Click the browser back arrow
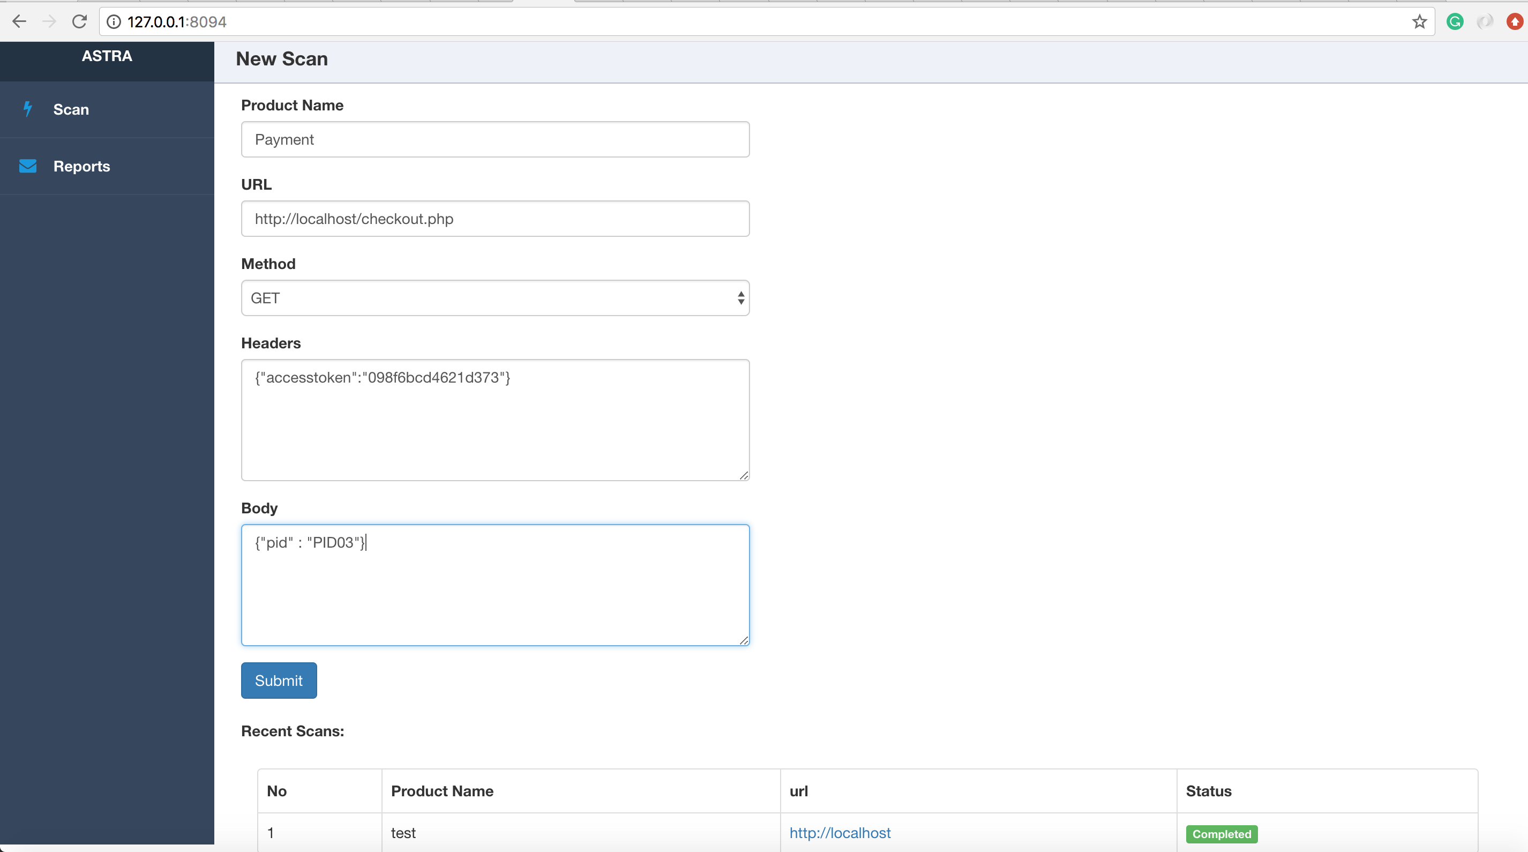Image resolution: width=1528 pixels, height=852 pixels. (19, 22)
